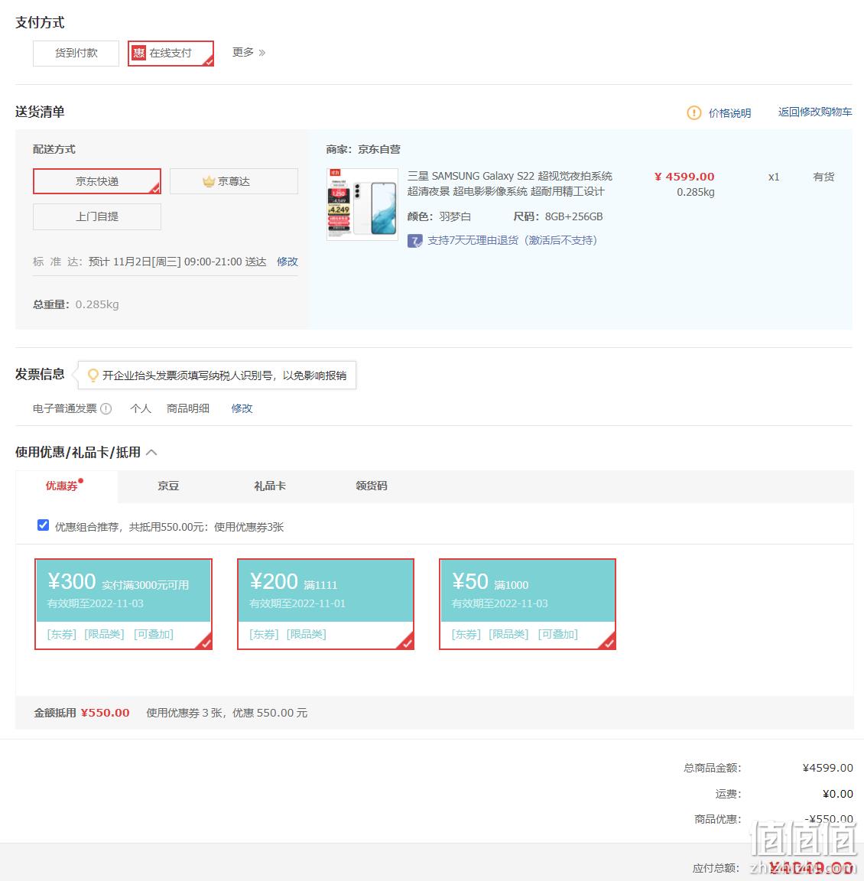Click 商家：京东自营 label

coord(363,149)
